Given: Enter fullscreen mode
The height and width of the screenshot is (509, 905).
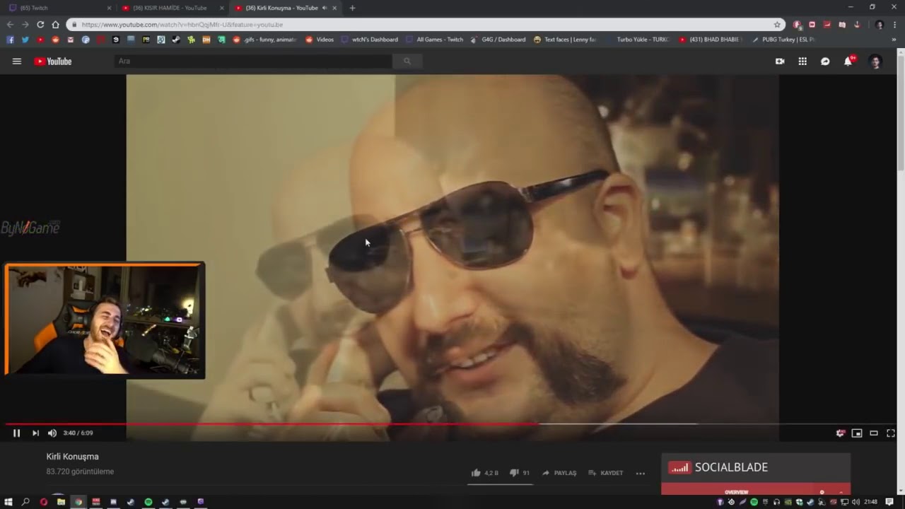Looking at the screenshot, I should tap(891, 433).
